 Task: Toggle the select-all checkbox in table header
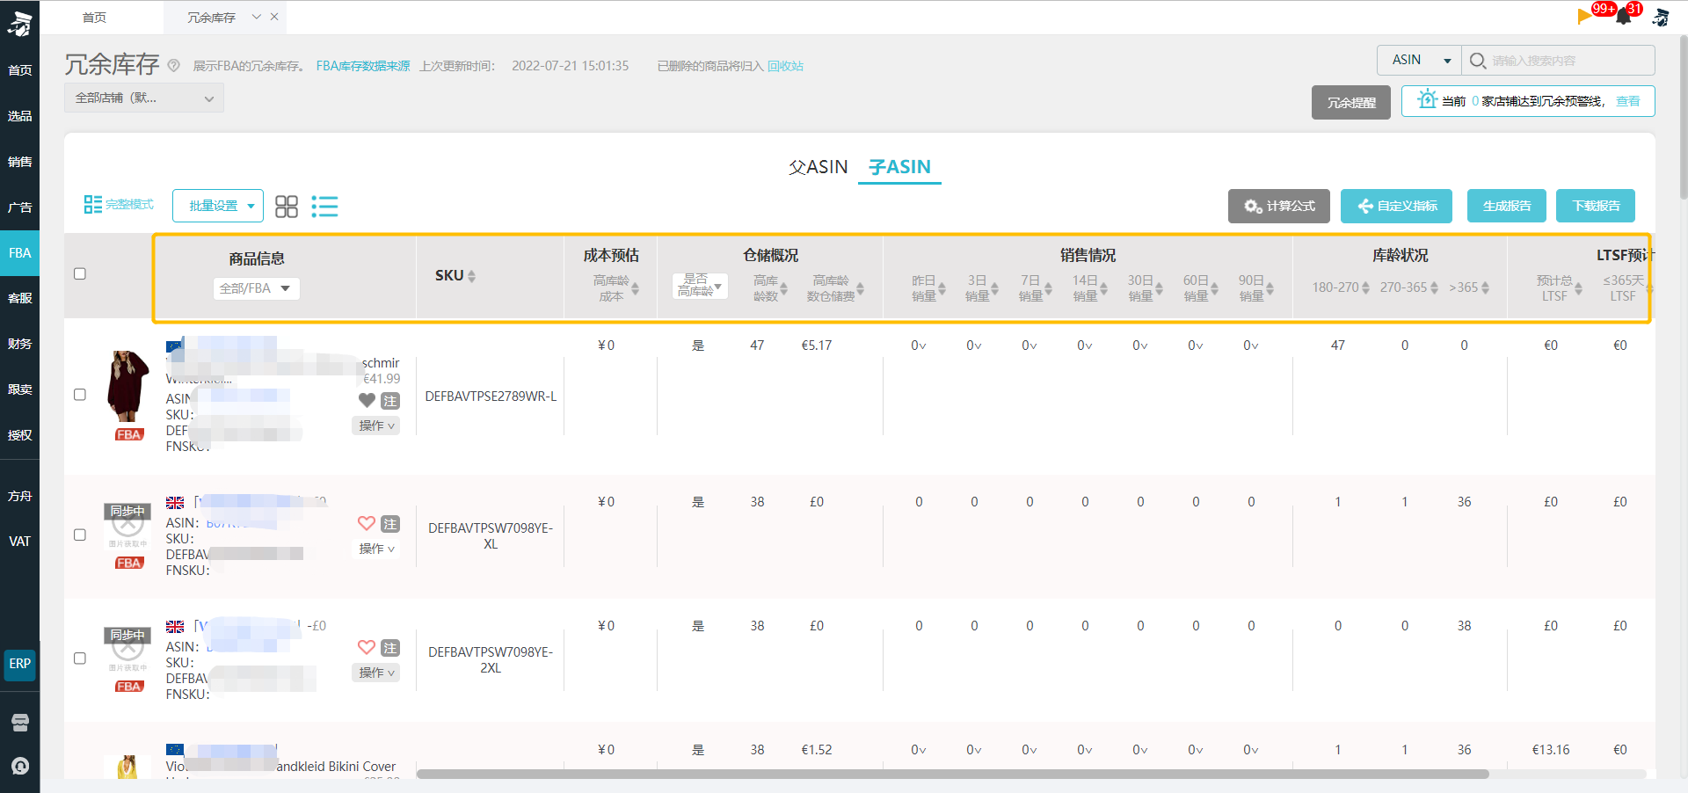(80, 273)
